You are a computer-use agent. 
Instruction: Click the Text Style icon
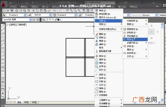[4, 15]
